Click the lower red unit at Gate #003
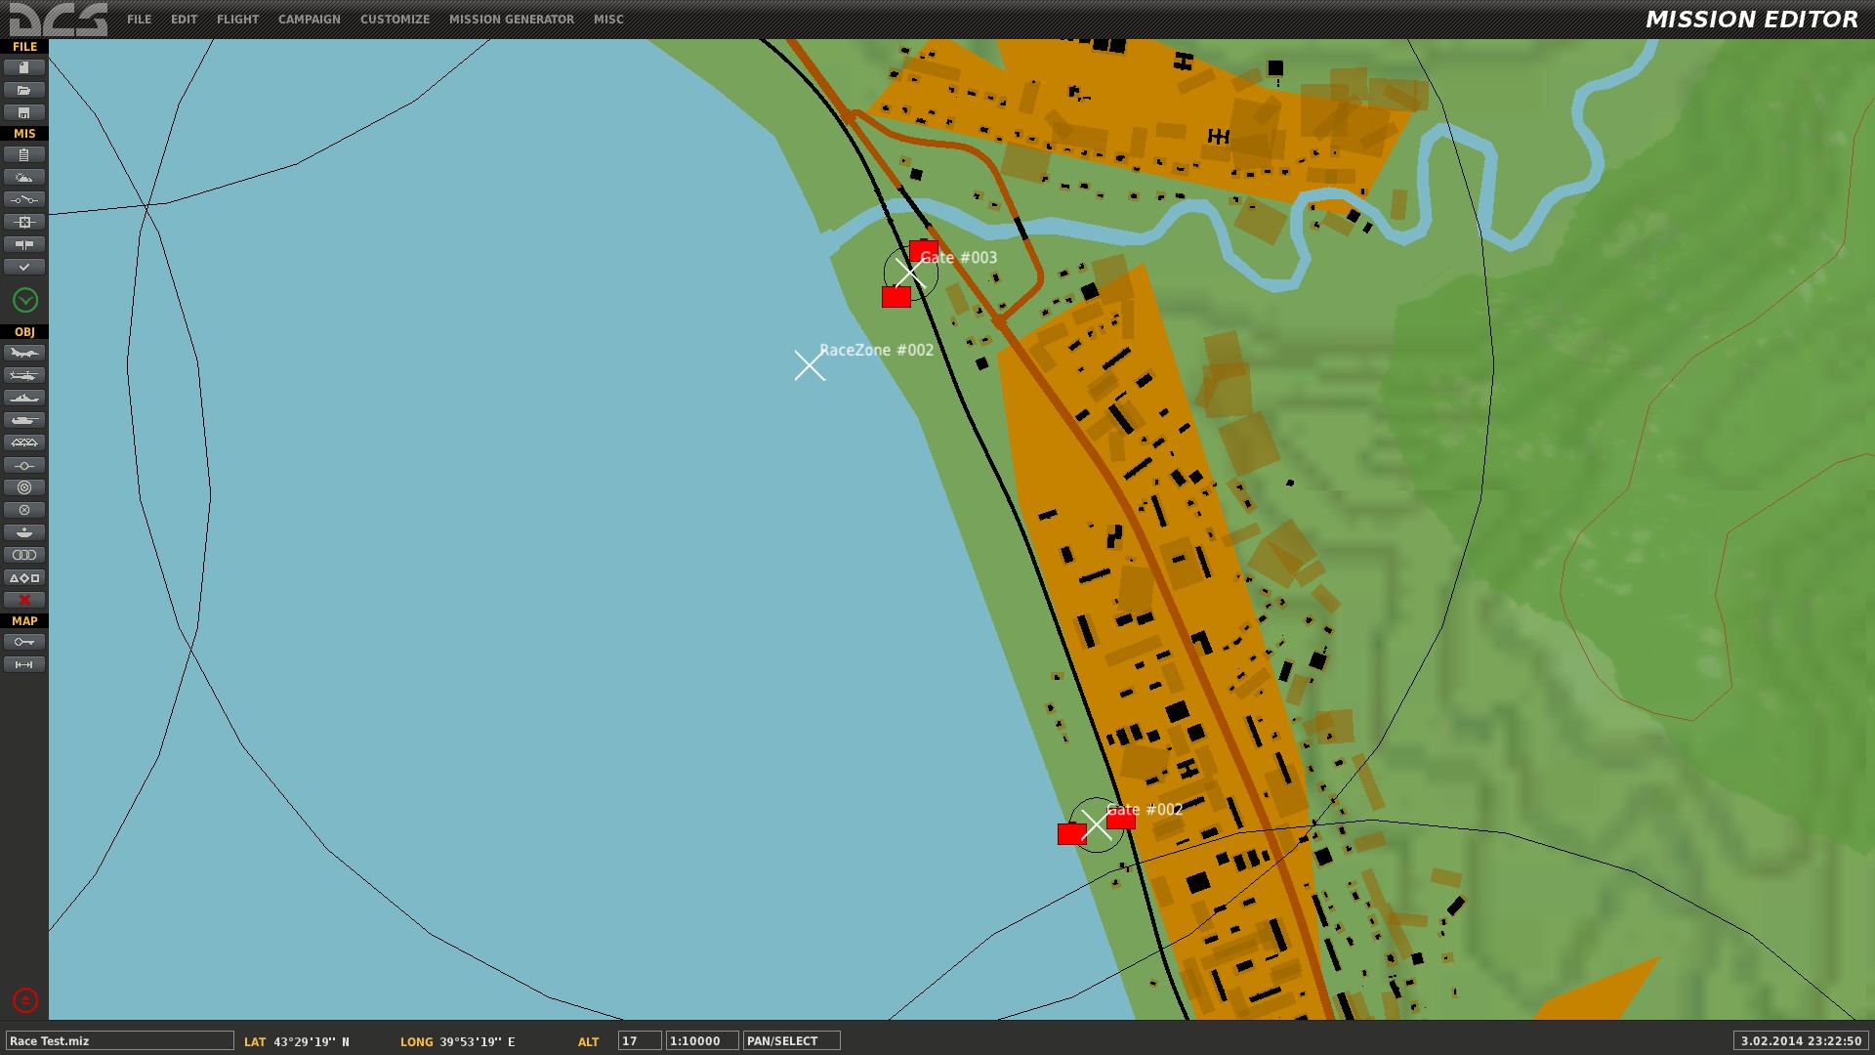This screenshot has width=1875, height=1055. coord(896,297)
